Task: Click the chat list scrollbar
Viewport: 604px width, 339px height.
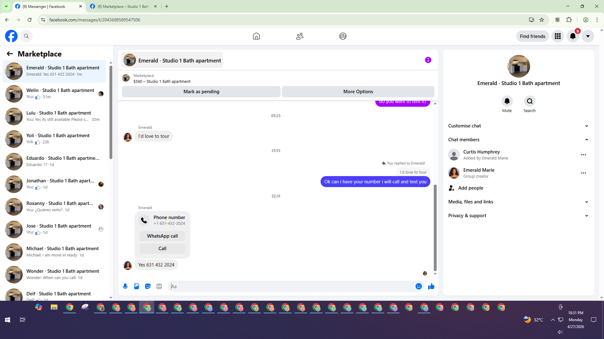Action: [x=111, y=112]
